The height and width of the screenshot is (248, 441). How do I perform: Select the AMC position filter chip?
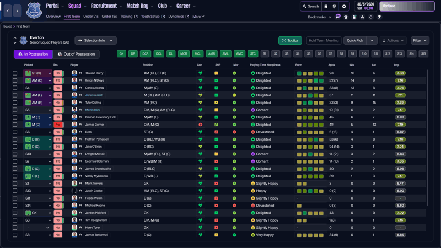click(x=239, y=53)
